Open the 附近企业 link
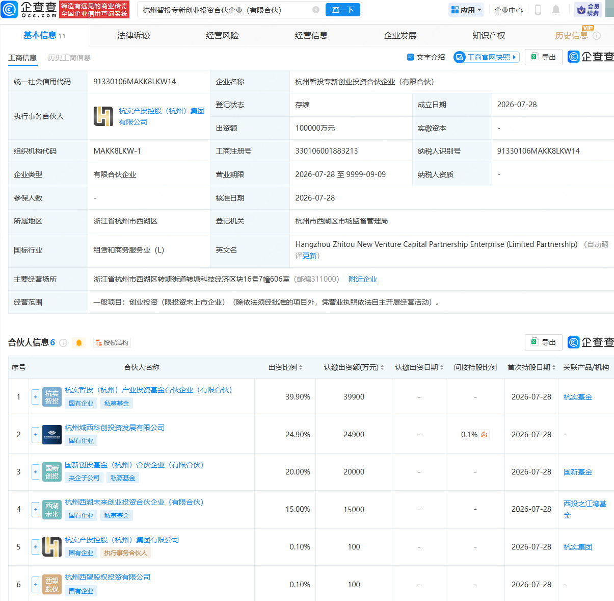Screen dimensions: 614x601 pos(363,279)
